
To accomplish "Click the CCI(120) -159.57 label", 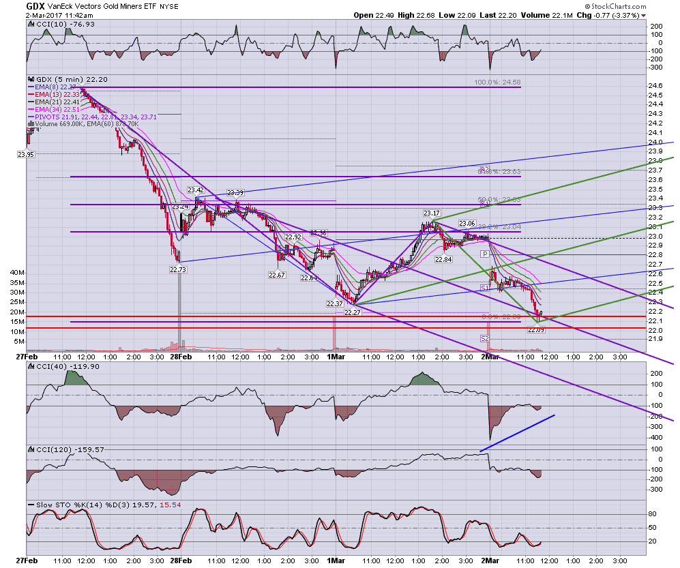I will click(x=70, y=449).
